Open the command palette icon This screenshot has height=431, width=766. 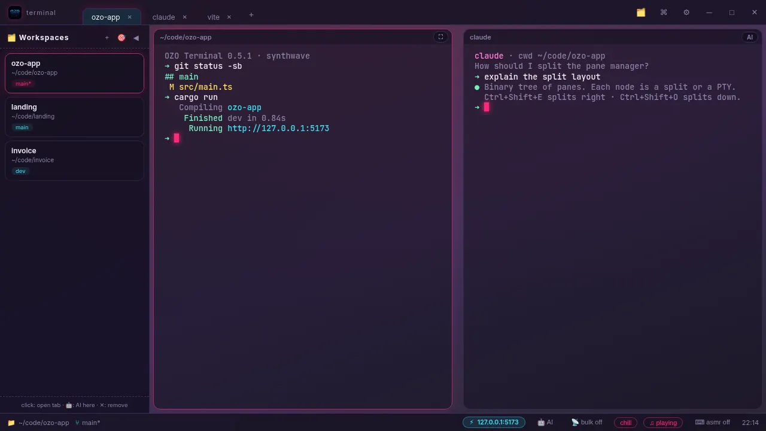pos(664,13)
